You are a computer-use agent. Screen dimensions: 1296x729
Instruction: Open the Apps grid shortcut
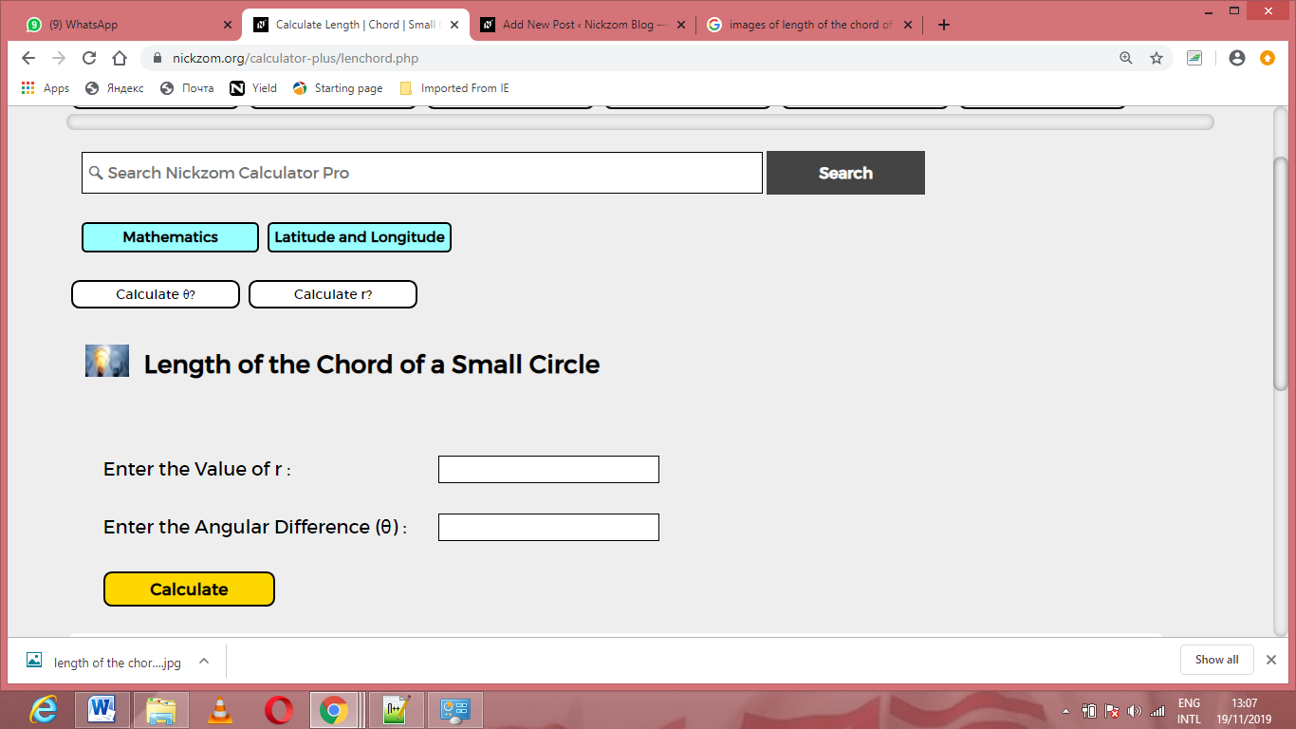click(46, 88)
